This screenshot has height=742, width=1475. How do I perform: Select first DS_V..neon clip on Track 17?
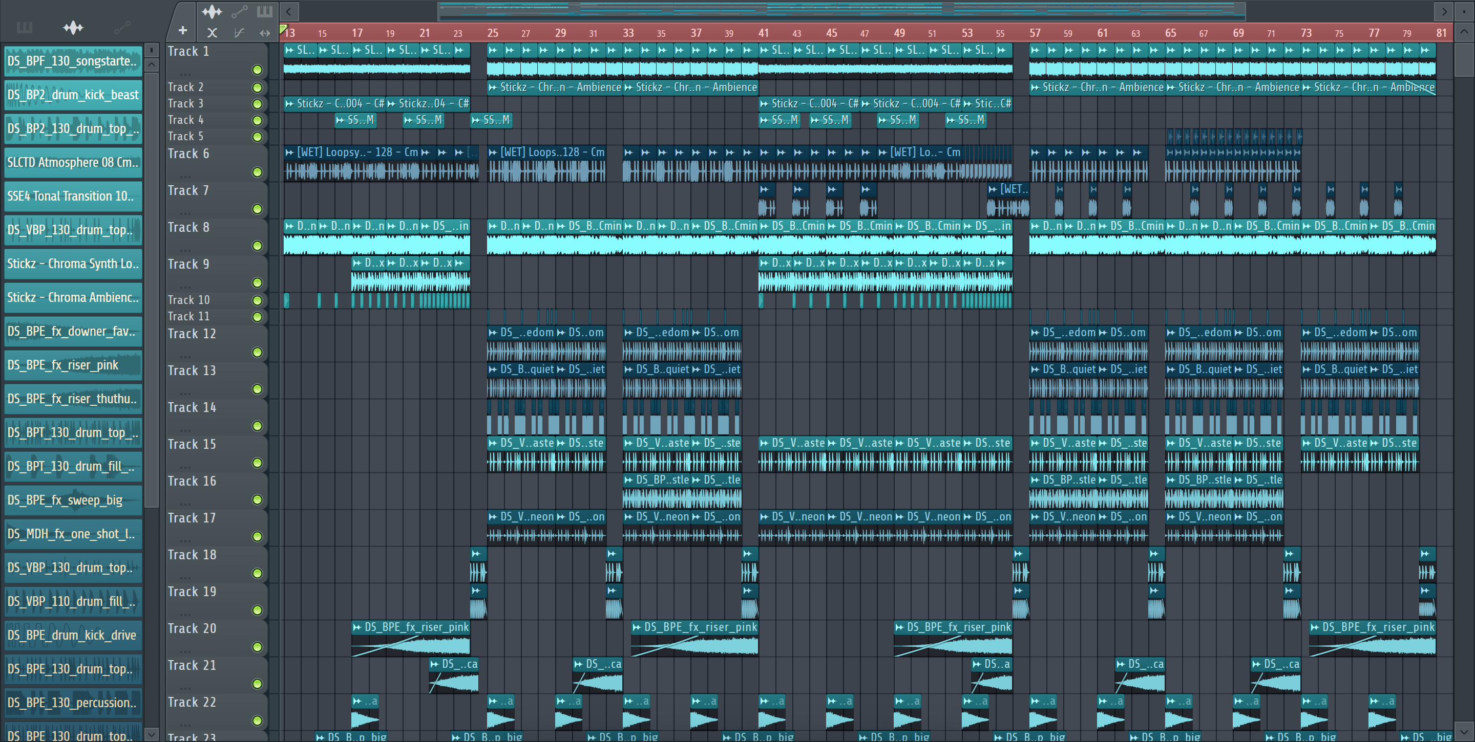[x=521, y=527]
